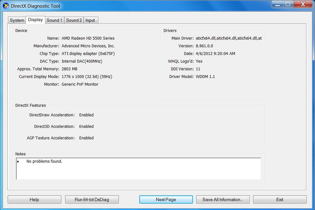Screen dimensions: 315x210
Task: Click the 'DirectDraw Acceleration:' label
Action: (52, 115)
